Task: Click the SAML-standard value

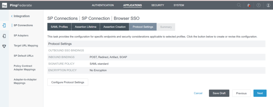Action: click(x=99, y=64)
